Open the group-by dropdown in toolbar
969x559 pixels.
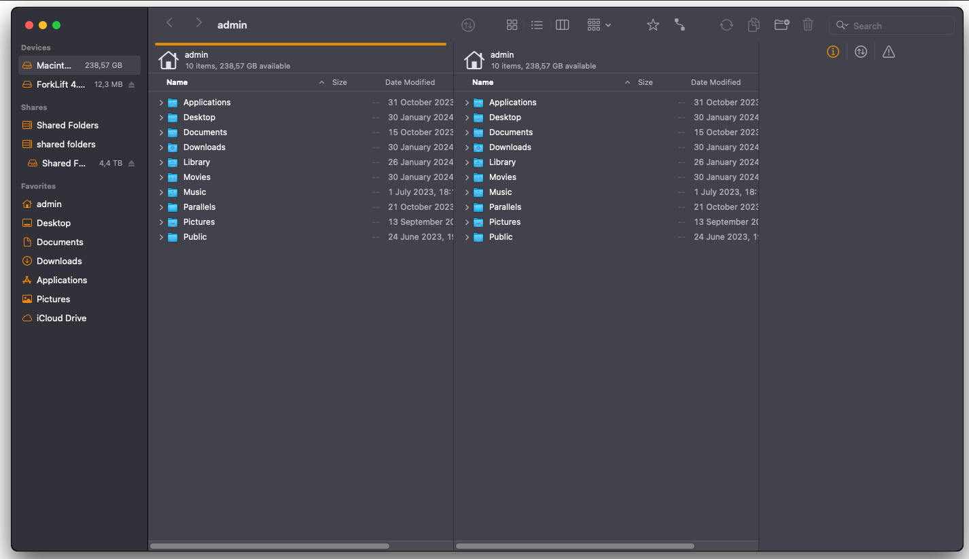click(599, 25)
